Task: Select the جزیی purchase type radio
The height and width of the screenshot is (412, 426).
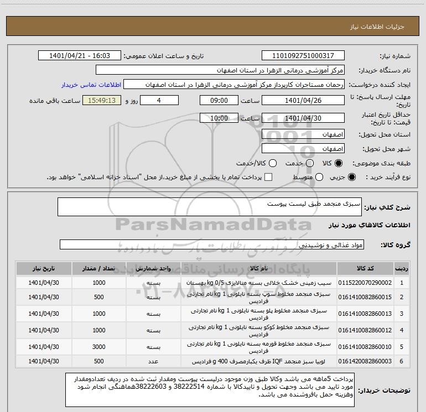Action: (x=351, y=177)
